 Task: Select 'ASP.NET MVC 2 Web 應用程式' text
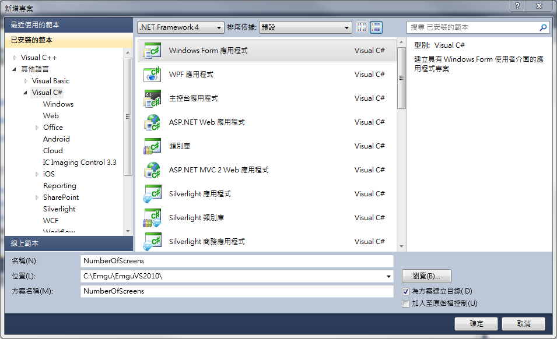219,170
